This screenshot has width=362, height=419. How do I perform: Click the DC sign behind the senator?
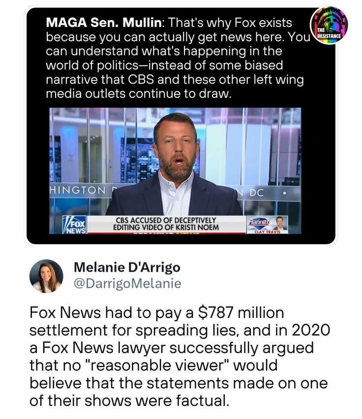coord(256,193)
